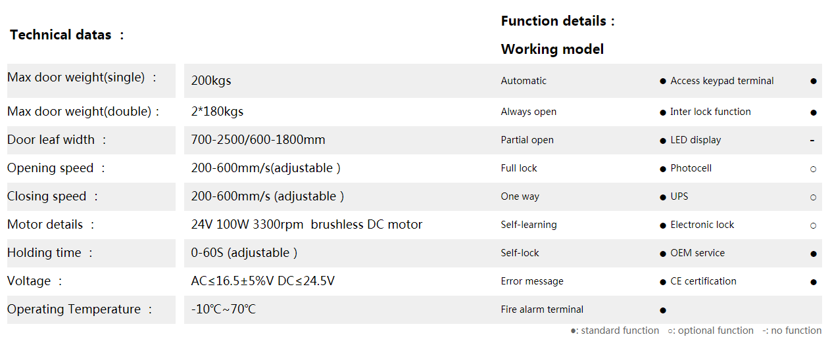Click the dash mark in the LED display row
The height and width of the screenshot is (341, 830).
coord(813,140)
